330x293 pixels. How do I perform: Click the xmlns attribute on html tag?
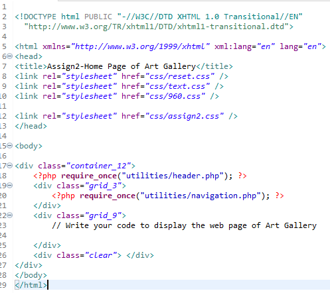click(54, 46)
